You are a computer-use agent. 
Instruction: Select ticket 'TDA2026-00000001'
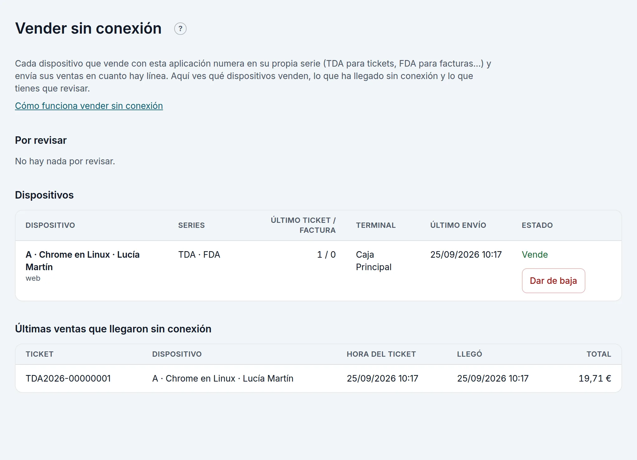click(68, 378)
